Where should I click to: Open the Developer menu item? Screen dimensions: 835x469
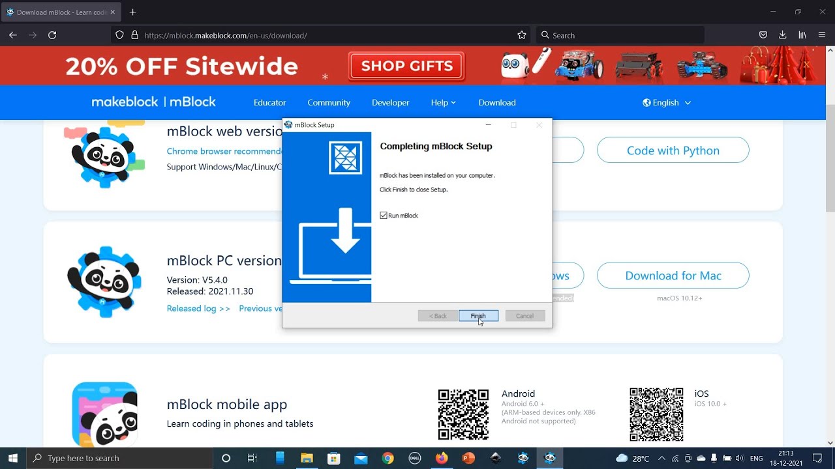click(391, 102)
